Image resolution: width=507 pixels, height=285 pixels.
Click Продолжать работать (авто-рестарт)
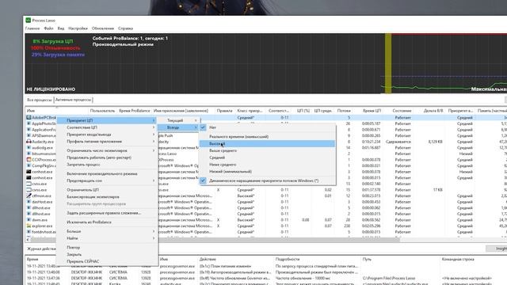(107, 158)
